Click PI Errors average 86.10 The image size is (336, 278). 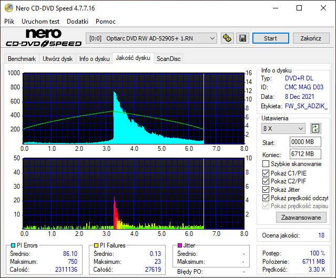[70, 254]
